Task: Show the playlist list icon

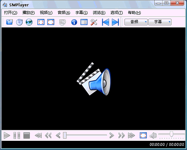Action: [84, 22]
